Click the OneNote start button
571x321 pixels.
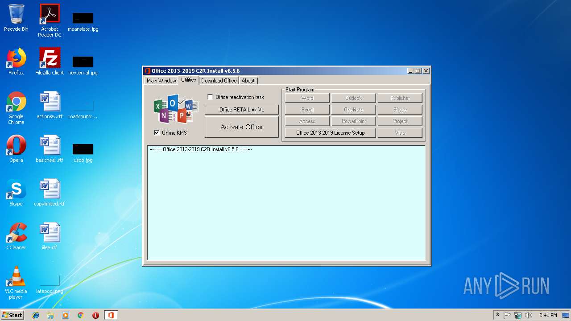354,110
